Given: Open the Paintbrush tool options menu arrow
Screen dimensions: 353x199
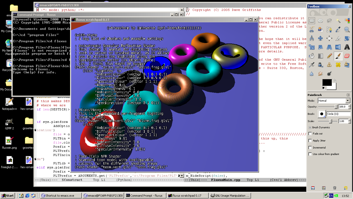Looking at the screenshot, I should coord(348,95).
